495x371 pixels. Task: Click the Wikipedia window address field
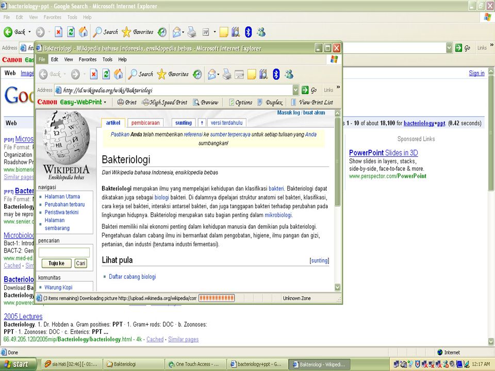tap(177, 90)
